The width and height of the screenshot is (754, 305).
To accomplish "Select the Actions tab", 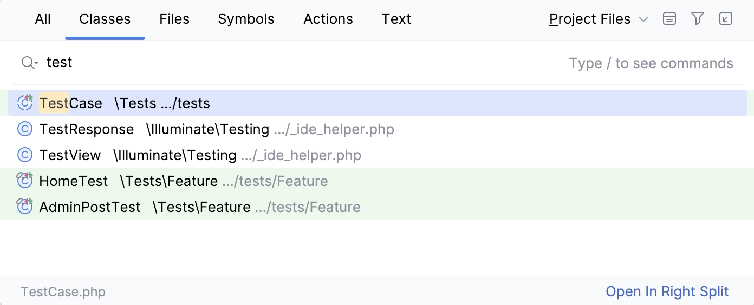I will pyautogui.click(x=328, y=19).
